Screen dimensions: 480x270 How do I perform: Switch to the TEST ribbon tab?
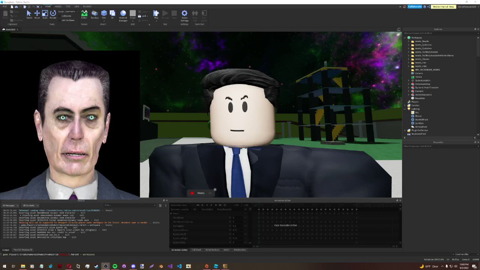click(68, 6)
